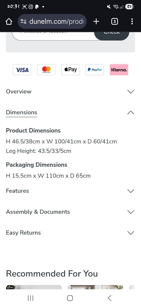
Task: Select the PayPal payment icon
Action: (95, 70)
